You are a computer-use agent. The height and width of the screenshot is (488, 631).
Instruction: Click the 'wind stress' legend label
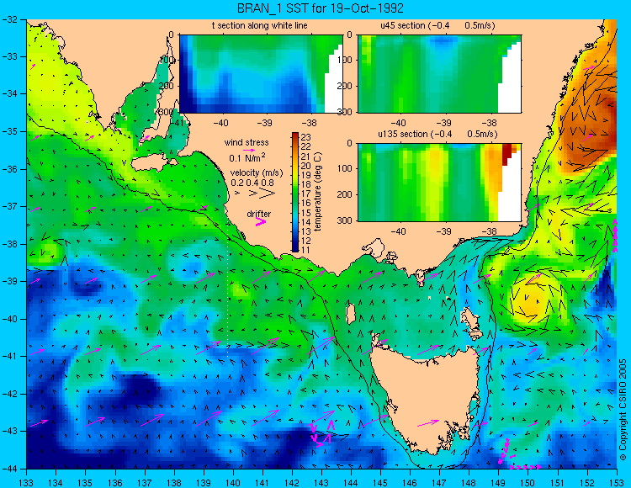coord(247,142)
